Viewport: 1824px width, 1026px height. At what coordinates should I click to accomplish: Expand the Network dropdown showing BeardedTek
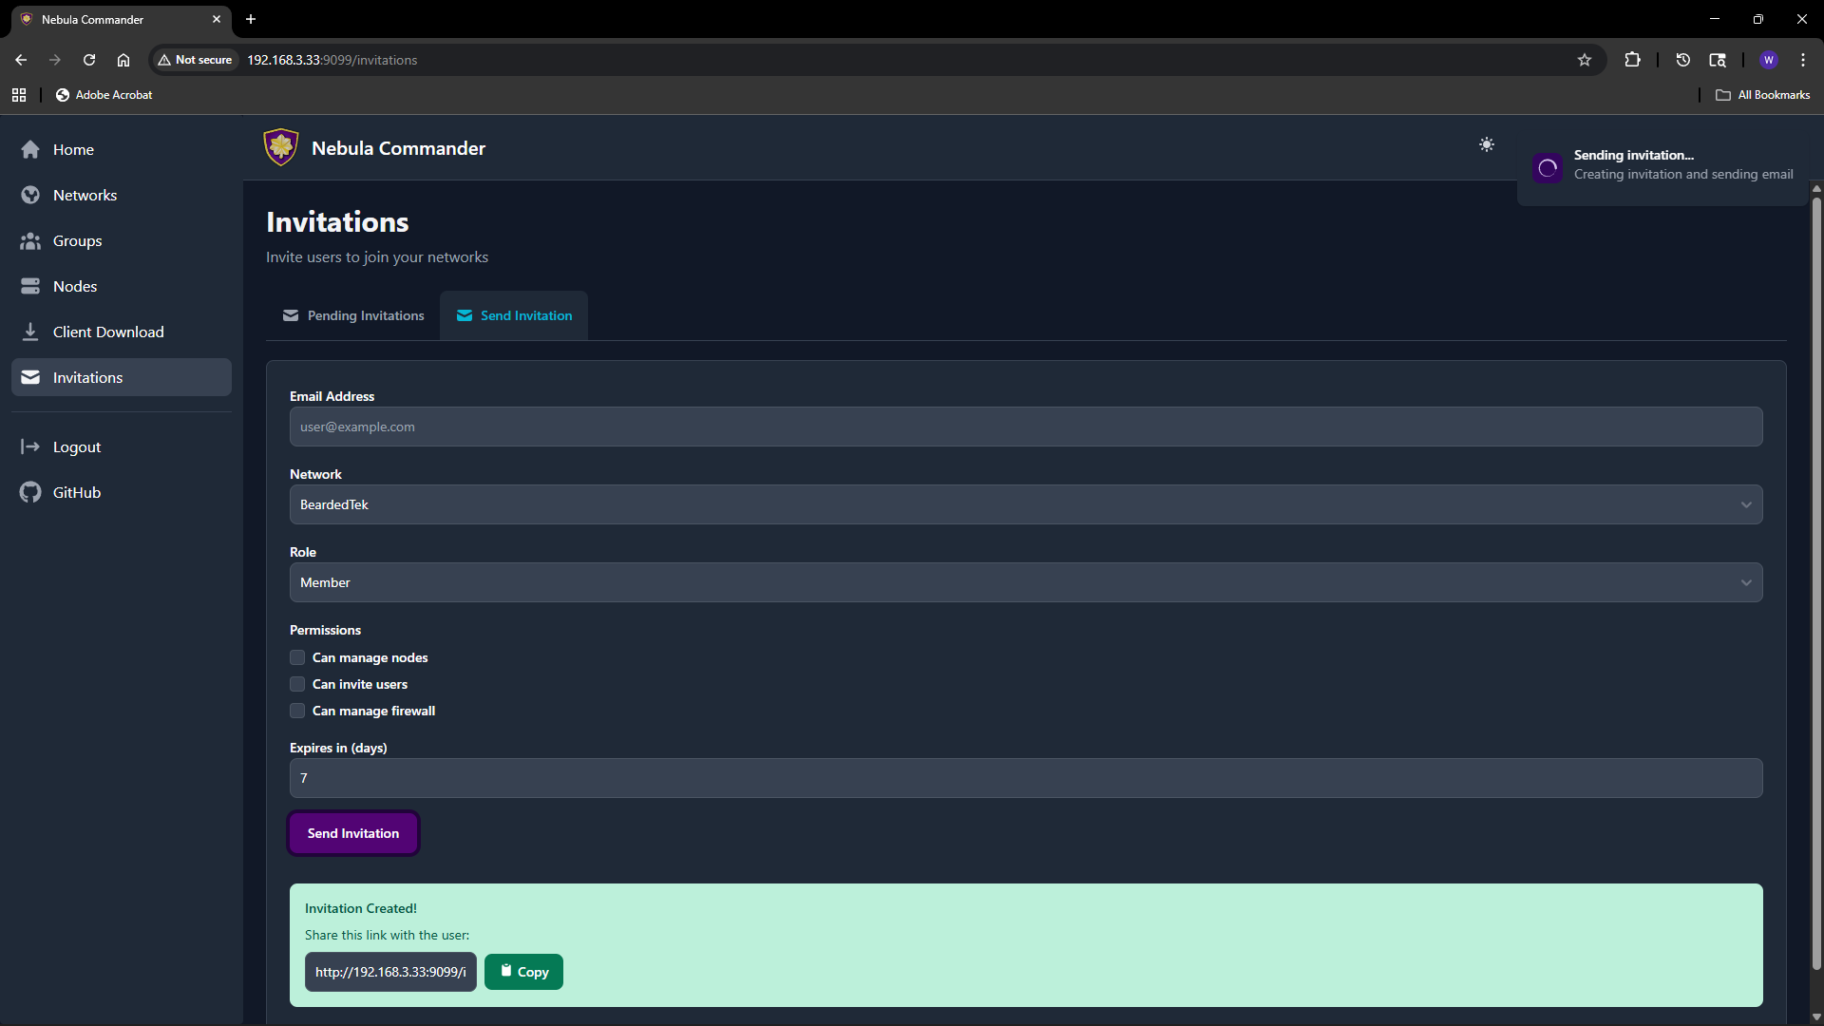[1025, 504]
